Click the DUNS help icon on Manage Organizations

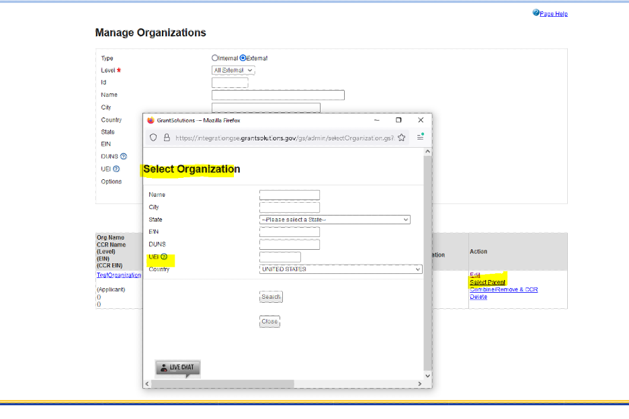click(124, 156)
